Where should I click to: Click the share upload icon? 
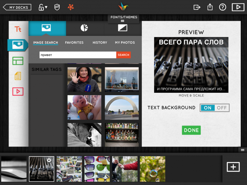coord(210,7)
